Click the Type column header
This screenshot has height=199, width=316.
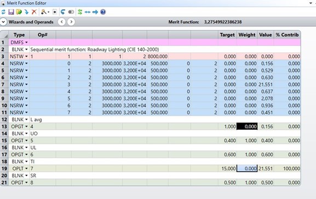[19, 35]
